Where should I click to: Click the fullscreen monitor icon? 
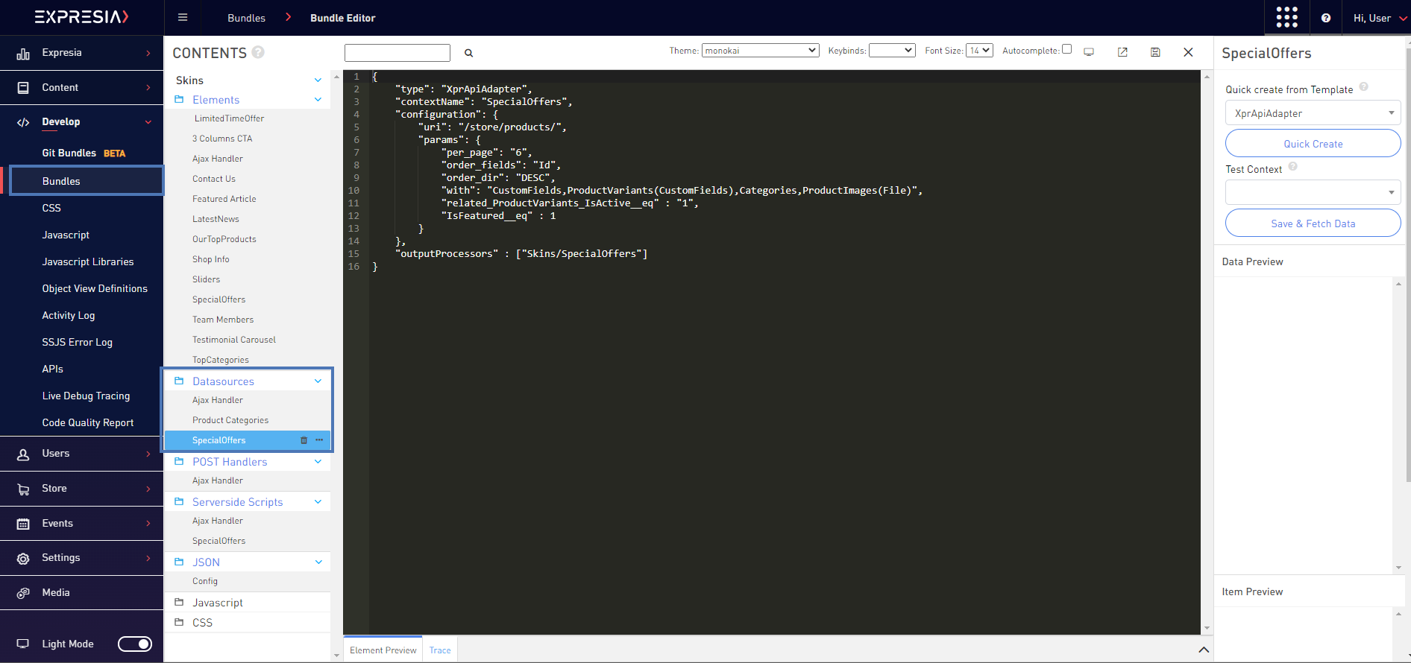(x=1089, y=52)
